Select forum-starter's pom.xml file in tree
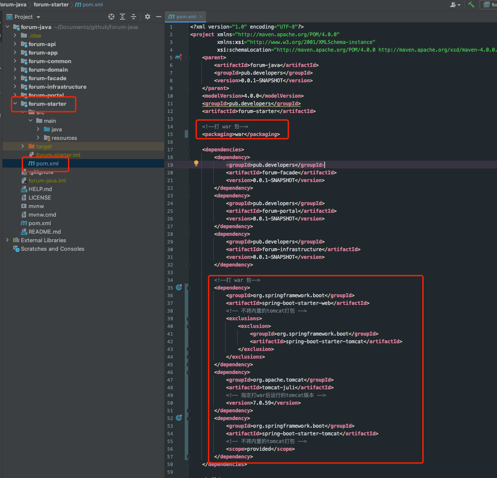 coord(47,163)
